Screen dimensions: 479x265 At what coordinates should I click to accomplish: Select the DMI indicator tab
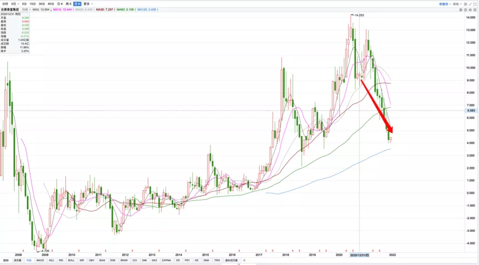145,261
